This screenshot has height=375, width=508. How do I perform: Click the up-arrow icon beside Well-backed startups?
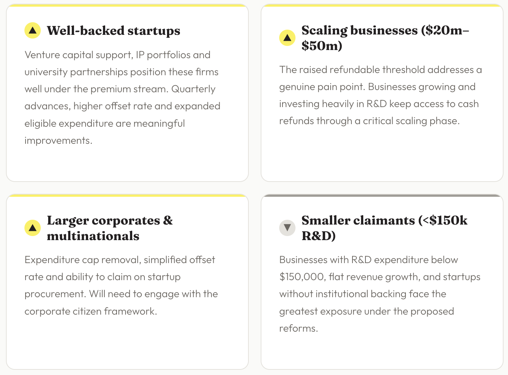(x=33, y=30)
